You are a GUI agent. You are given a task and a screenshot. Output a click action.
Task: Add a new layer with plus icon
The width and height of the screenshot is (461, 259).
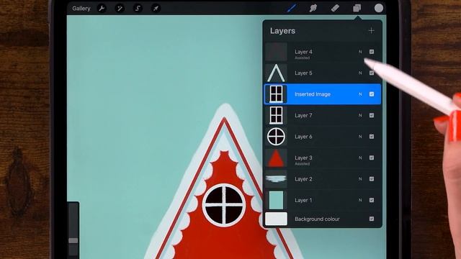[372, 30]
